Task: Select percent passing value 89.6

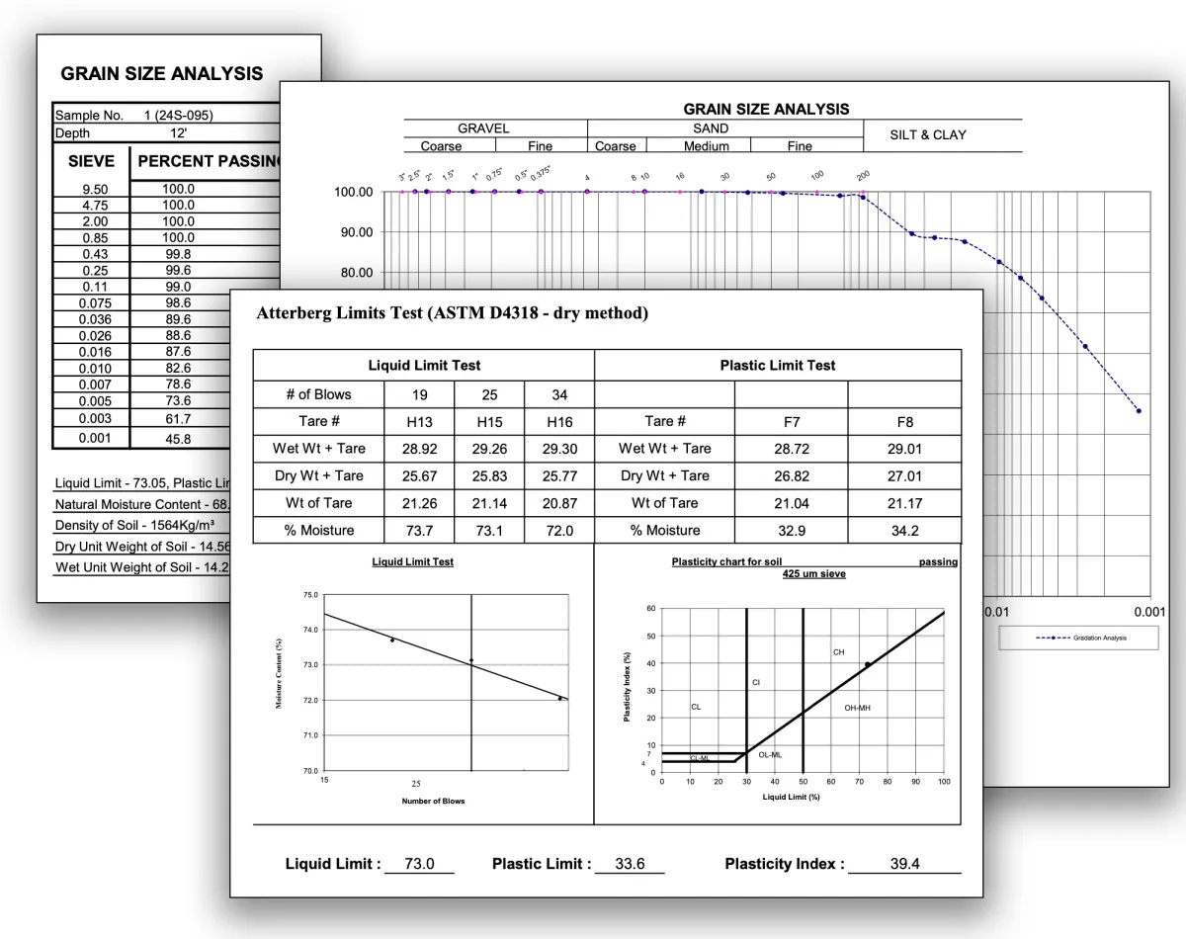Action: coord(179,319)
